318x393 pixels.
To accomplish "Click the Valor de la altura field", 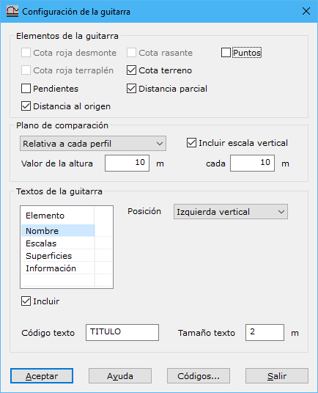I will [x=127, y=163].
